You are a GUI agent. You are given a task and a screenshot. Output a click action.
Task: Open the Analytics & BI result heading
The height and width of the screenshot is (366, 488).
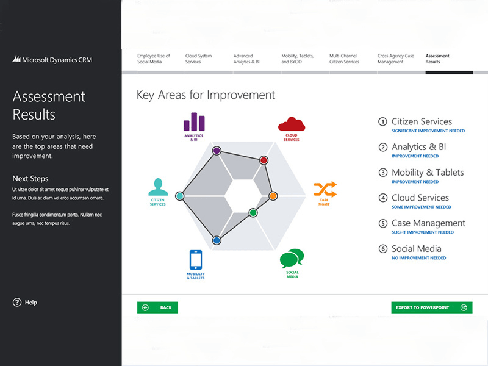click(419, 147)
